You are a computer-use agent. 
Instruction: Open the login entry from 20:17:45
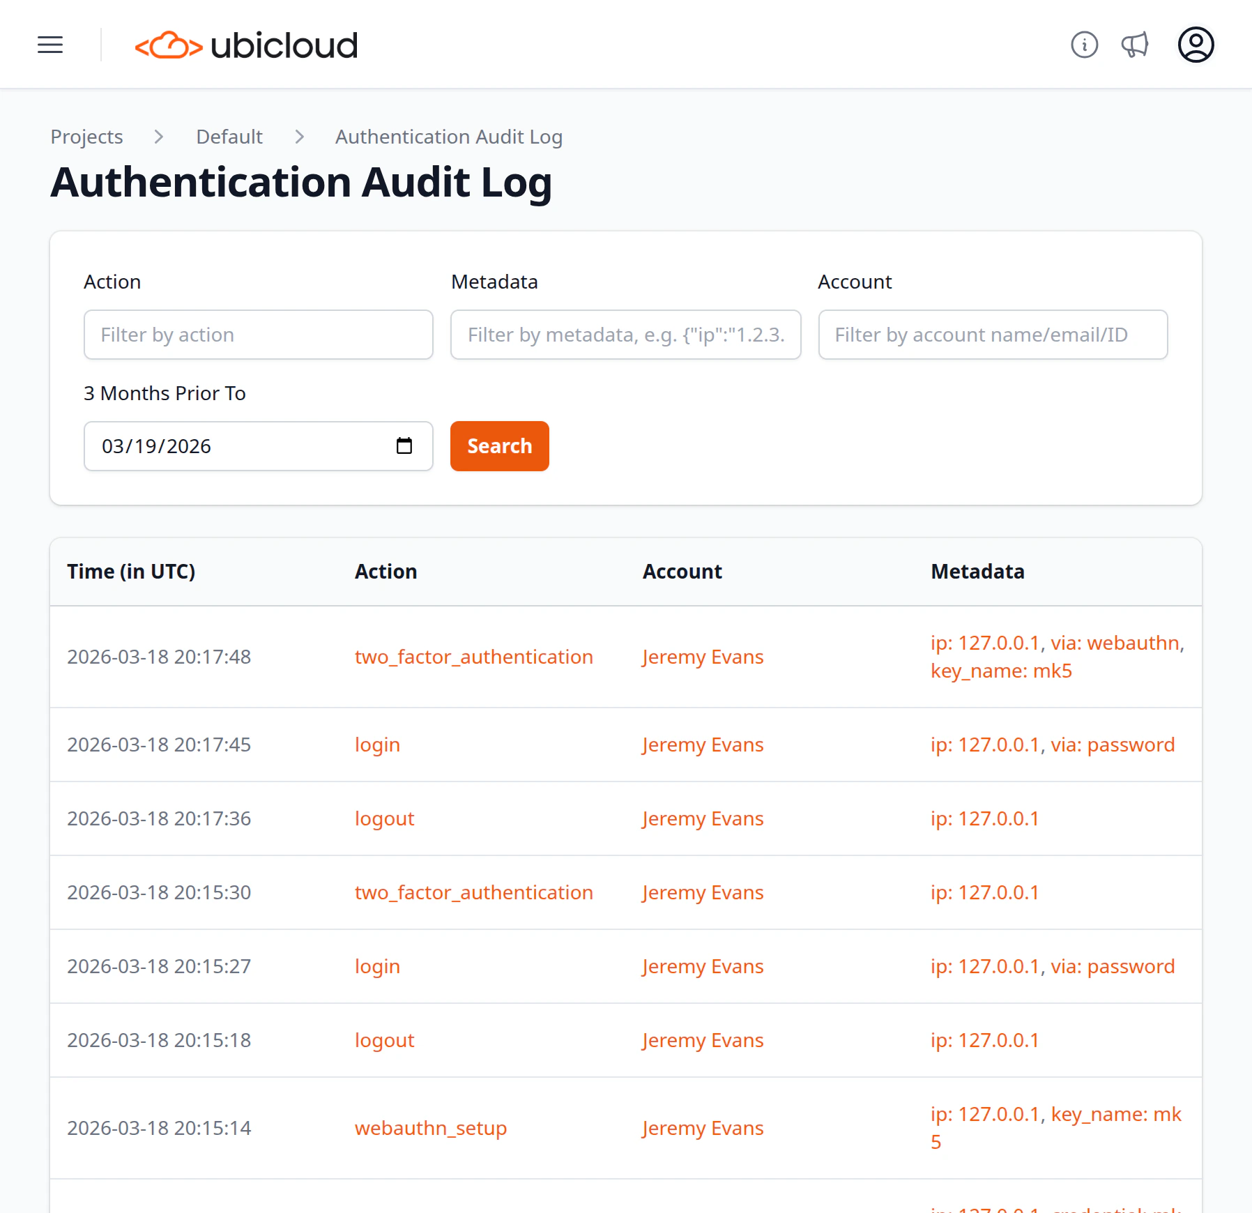click(x=377, y=745)
